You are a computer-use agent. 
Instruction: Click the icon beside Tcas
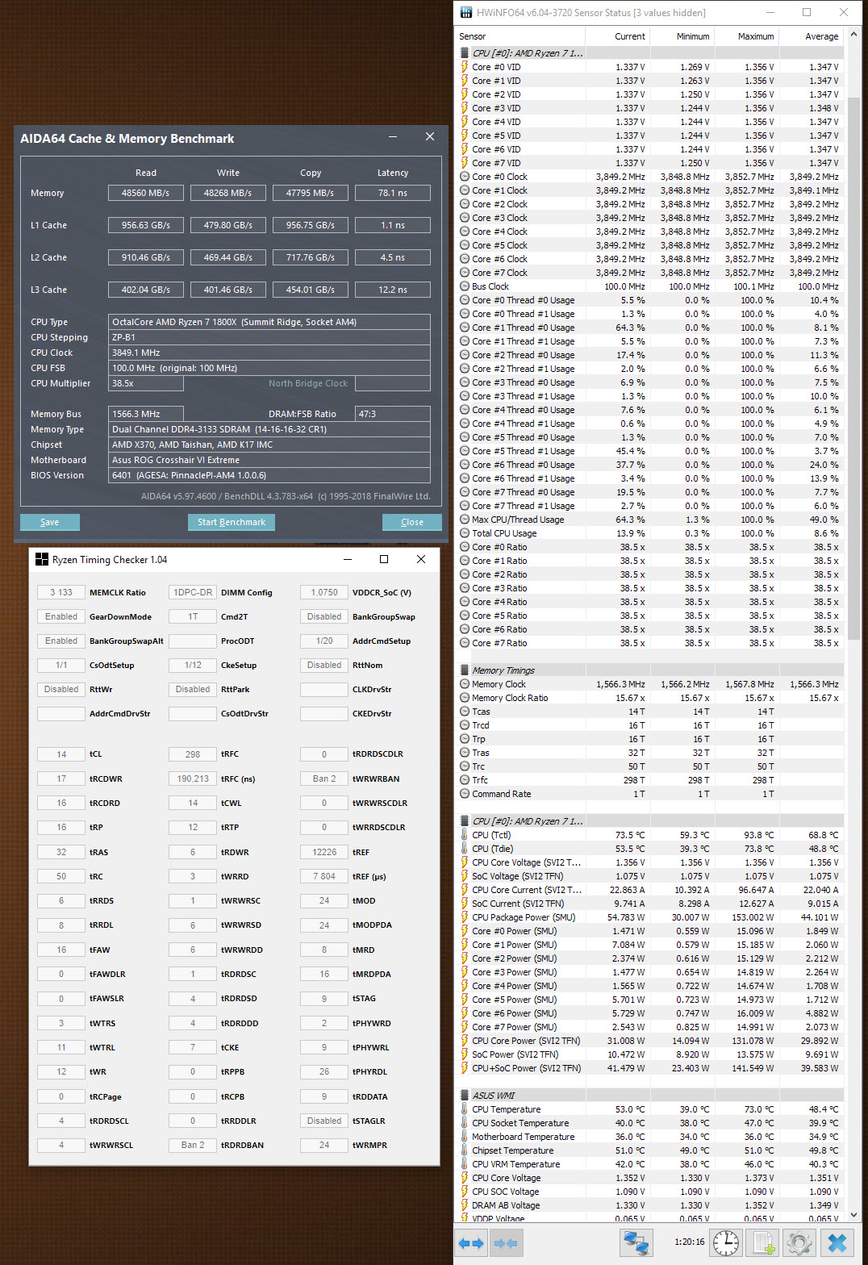tap(465, 712)
